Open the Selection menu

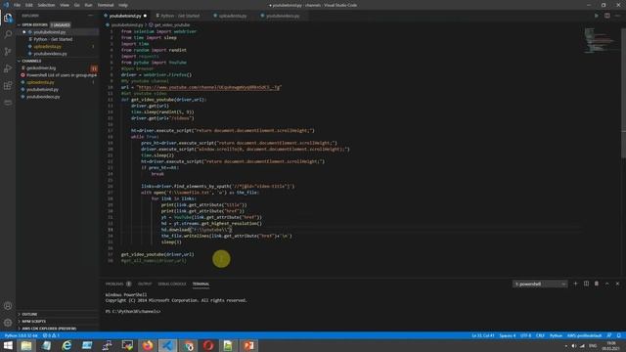[x=46, y=5]
